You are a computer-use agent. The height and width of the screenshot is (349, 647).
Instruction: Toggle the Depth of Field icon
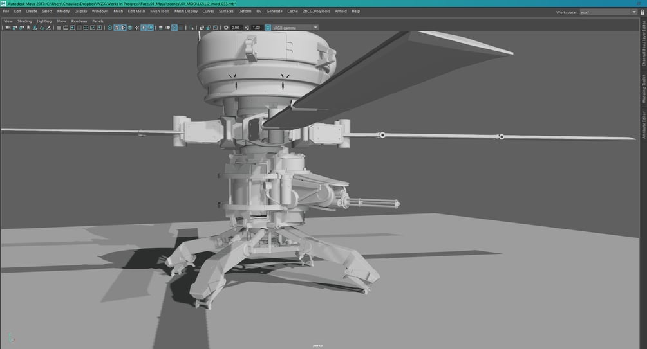[x=181, y=28]
